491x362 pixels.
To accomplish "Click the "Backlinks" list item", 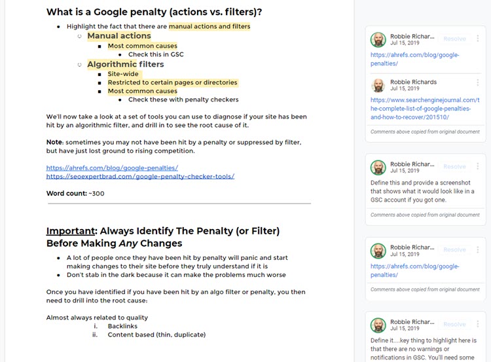I will click(122, 326).
